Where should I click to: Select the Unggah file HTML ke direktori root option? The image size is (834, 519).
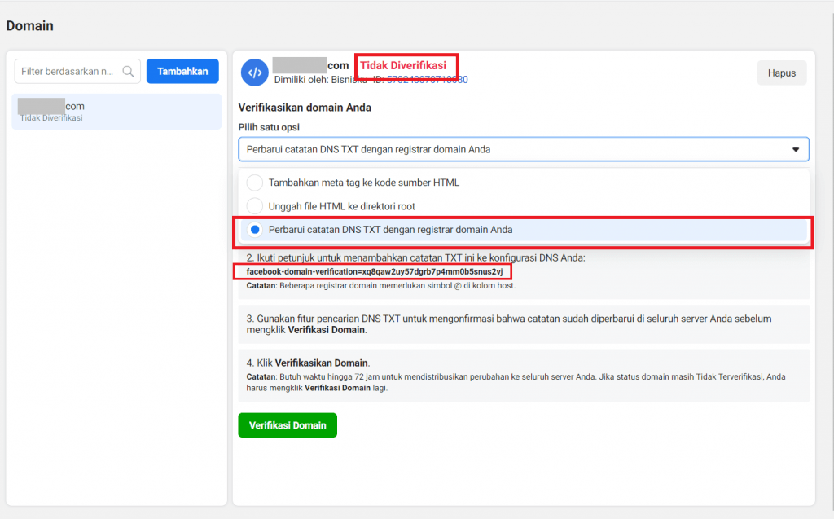(341, 206)
